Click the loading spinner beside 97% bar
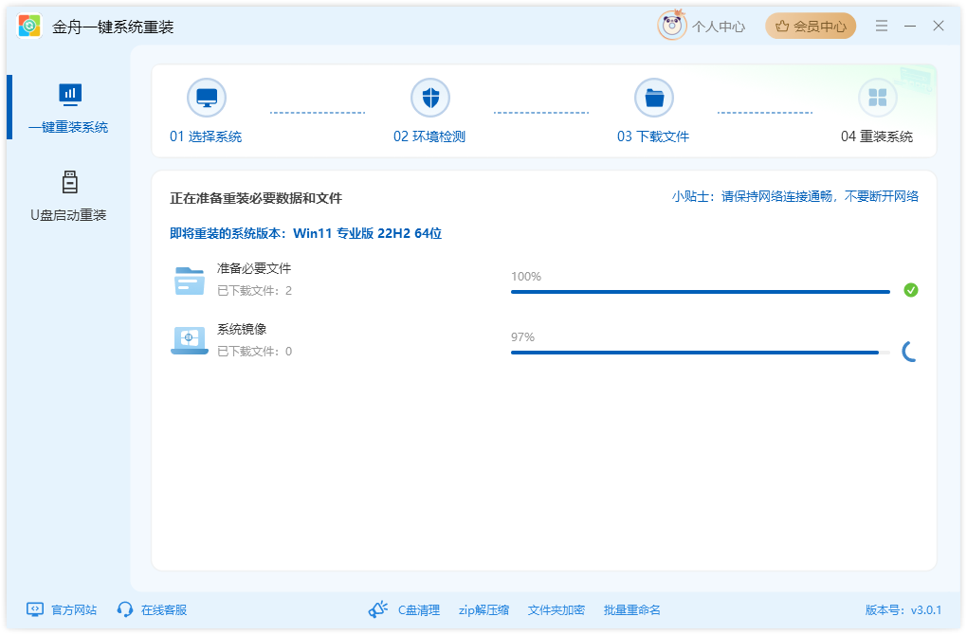967x635 pixels. [910, 352]
